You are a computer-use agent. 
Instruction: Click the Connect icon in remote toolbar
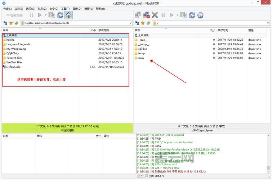click(138, 15)
